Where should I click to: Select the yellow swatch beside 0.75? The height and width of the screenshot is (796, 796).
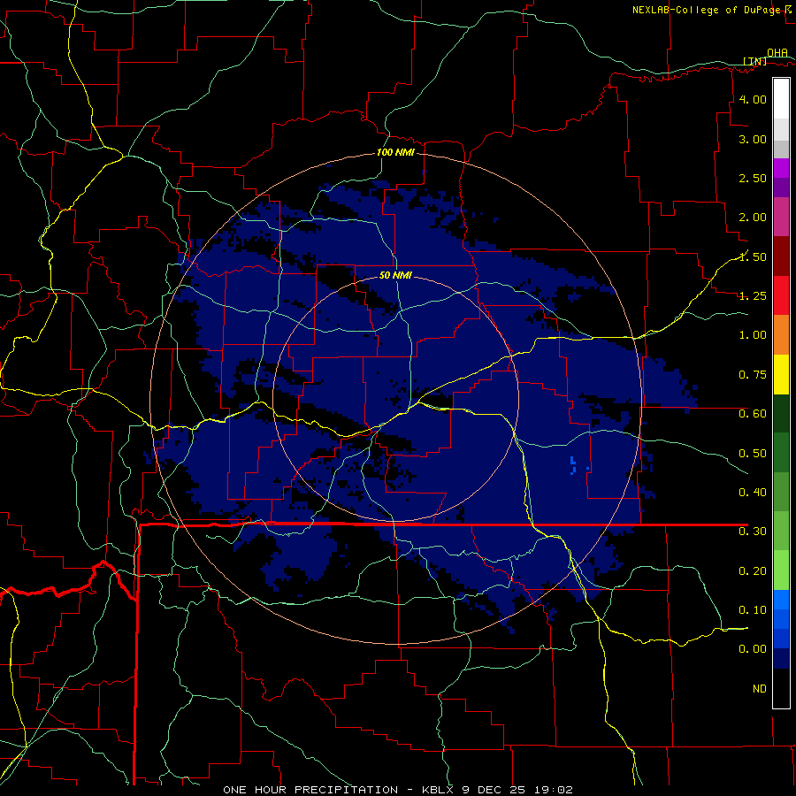781,374
